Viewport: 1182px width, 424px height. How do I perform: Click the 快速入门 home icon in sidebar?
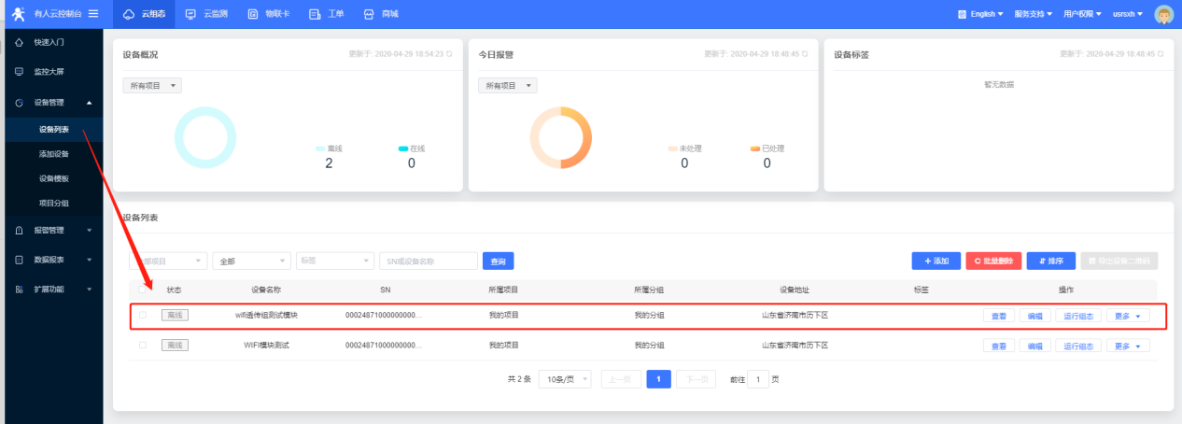coord(19,43)
